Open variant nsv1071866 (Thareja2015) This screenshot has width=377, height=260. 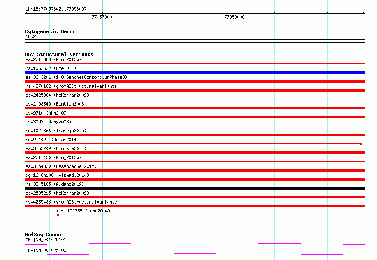click(x=56, y=131)
